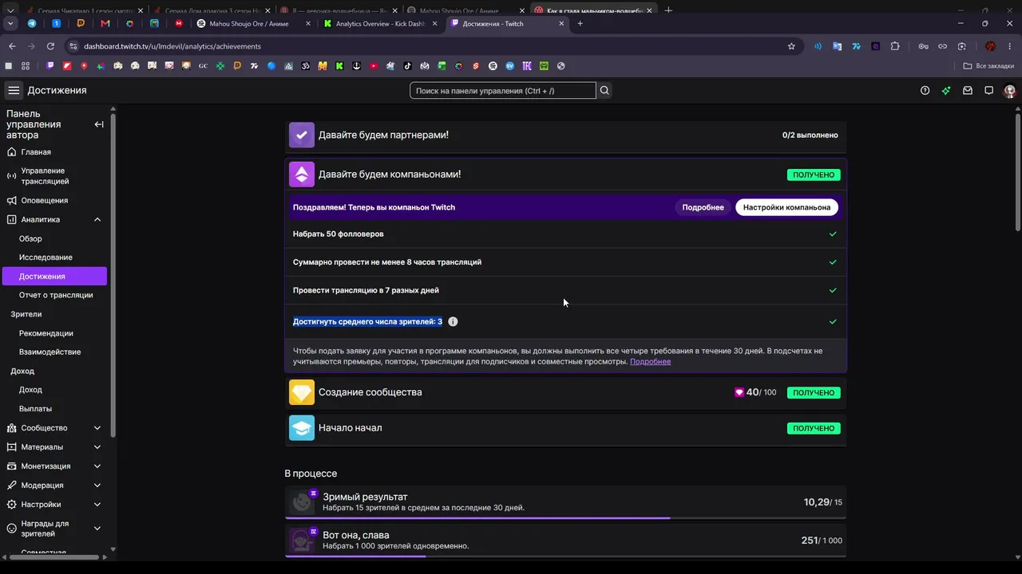Open Chrome's three-dot menu
Screen dimensions: 1022x574
click(x=1009, y=46)
